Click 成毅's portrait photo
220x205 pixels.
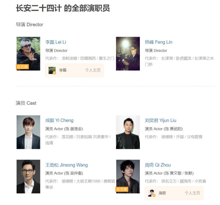(28, 132)
